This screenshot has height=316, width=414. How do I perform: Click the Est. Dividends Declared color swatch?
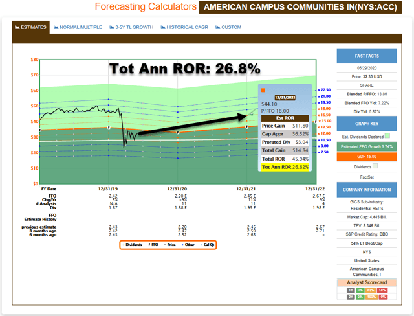point(387,136)
